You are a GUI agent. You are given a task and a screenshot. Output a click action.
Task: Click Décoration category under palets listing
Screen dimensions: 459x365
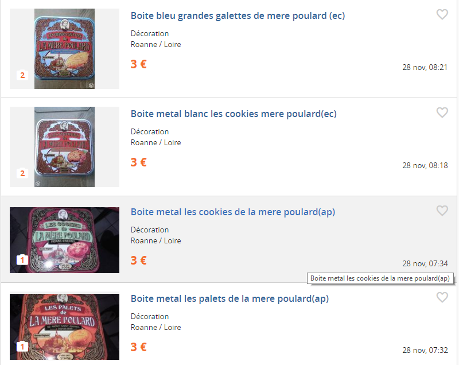(x=150, y=316)
